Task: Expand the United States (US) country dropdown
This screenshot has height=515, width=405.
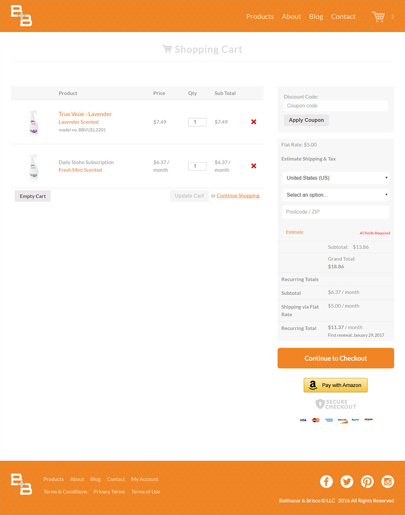Action: tap(336, 178)
